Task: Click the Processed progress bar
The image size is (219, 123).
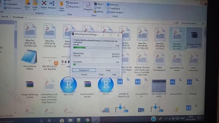Action: coord(96,65)
